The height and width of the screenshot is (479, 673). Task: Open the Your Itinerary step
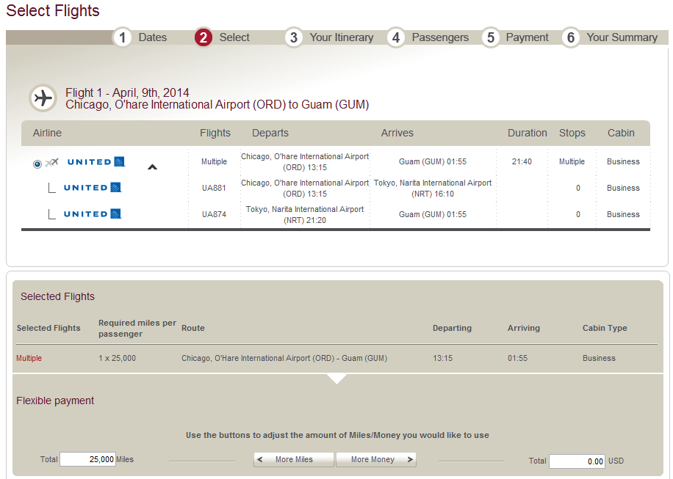point(341,37)
